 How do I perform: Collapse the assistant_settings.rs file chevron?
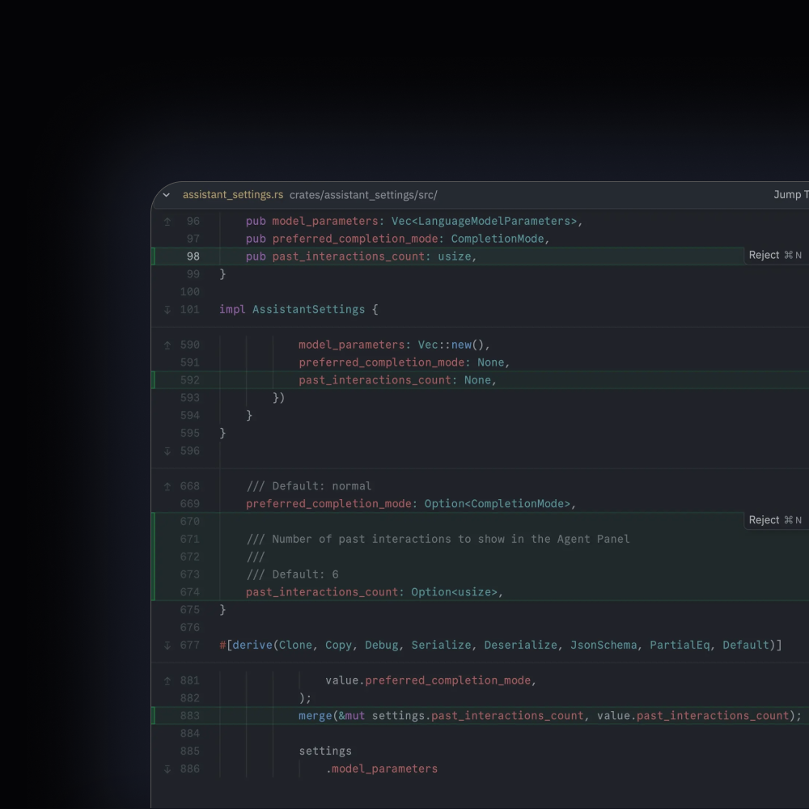tap(167, 195)
